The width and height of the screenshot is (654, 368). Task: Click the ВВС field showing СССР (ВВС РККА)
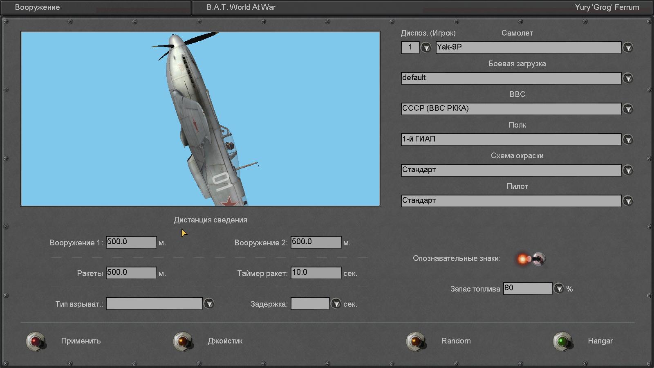pyautogui.click(x=511, y=109)
